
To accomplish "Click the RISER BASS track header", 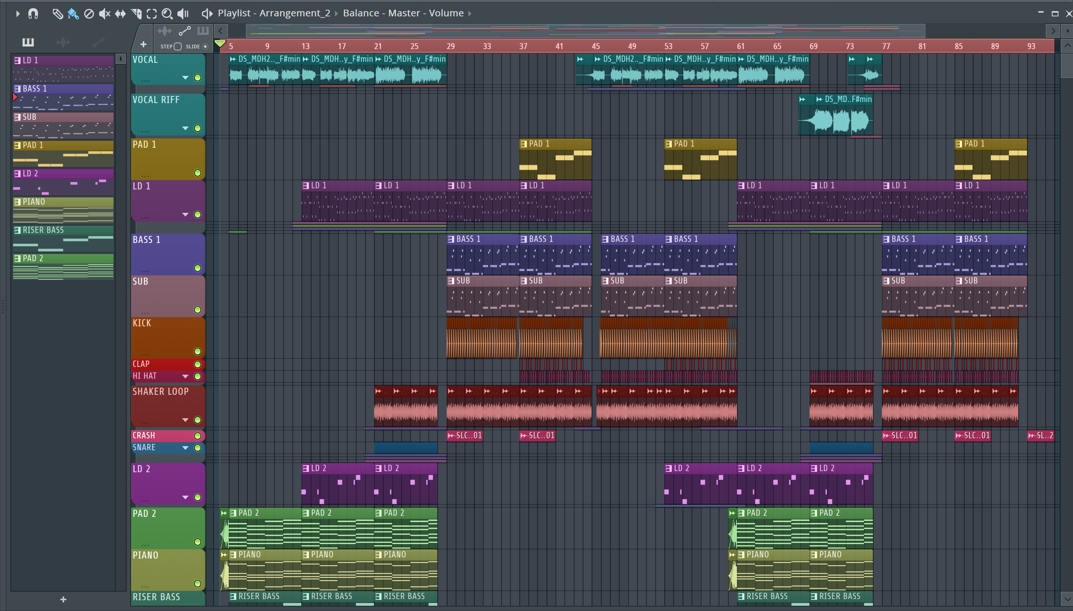I will [x=168, y=598].
